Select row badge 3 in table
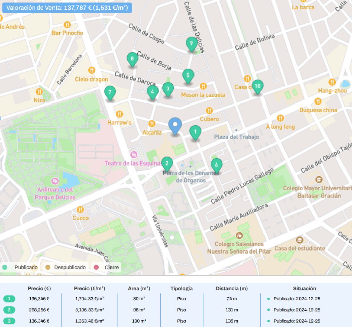Screen dimensions: 352x327 pos(9,321)
